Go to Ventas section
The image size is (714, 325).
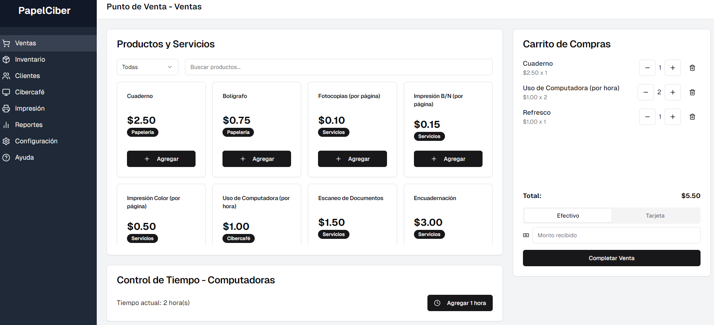click(x=48, y=43)
